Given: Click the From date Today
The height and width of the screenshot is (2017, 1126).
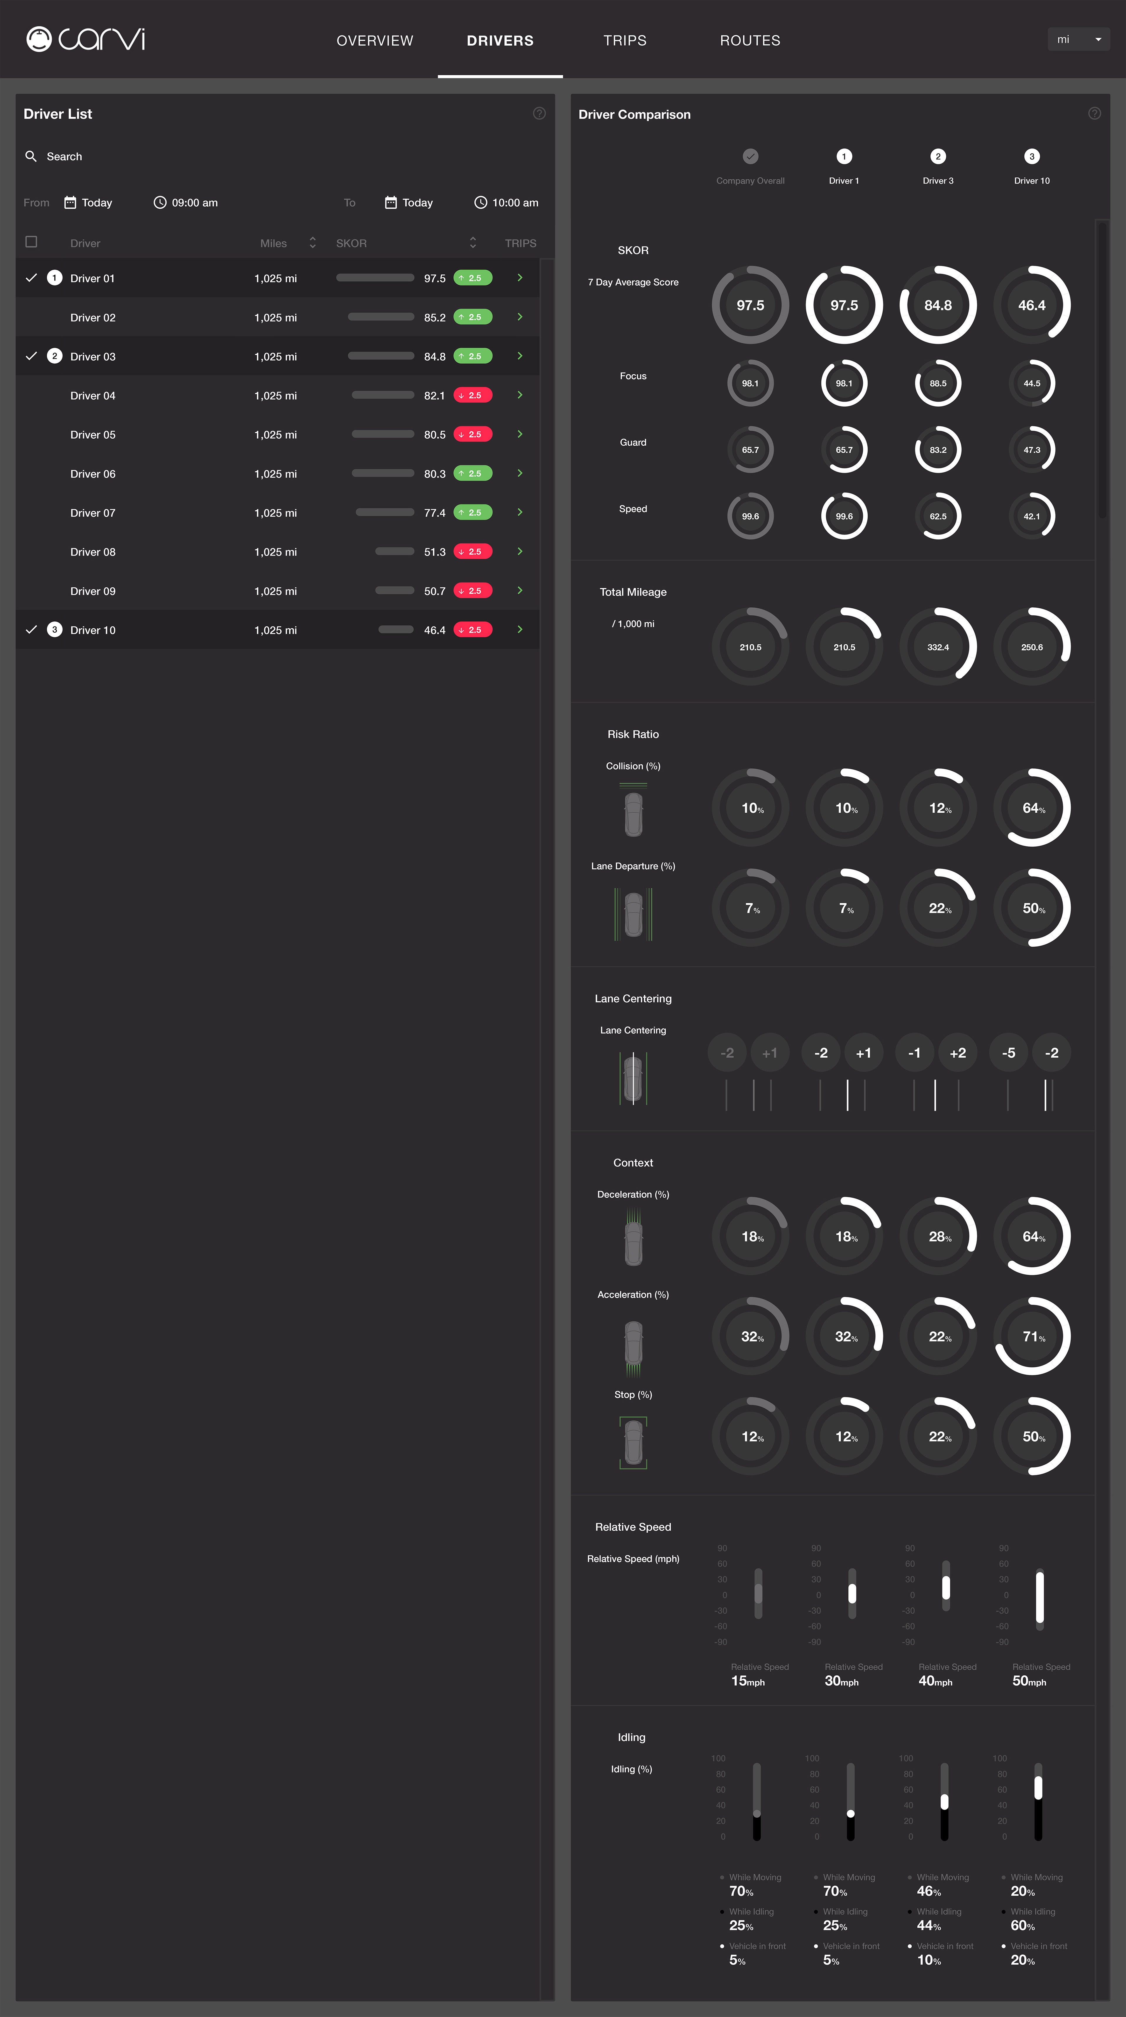Looking at the screenshot, I should click(97, 203).
